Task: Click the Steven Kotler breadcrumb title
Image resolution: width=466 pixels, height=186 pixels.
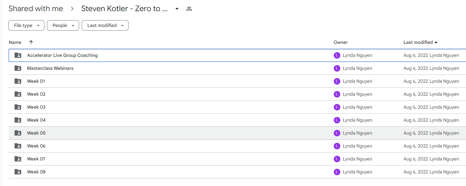Action: pyautogui.click(x=125, y=9)
